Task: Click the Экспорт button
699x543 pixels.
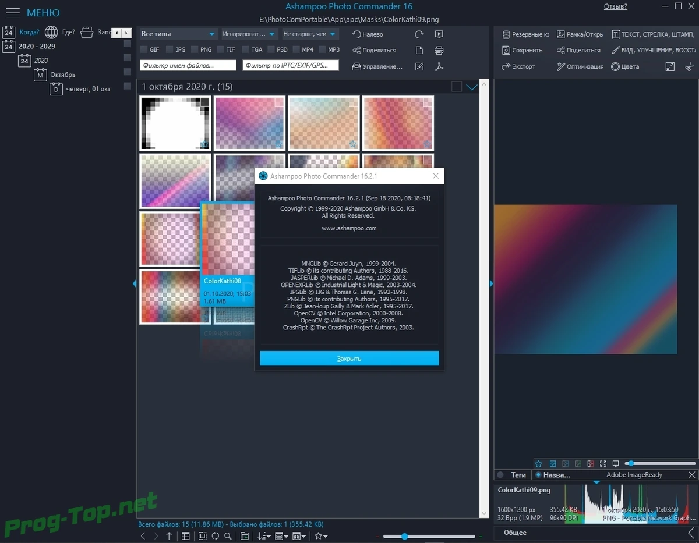Action: click(x=518, y=67)
